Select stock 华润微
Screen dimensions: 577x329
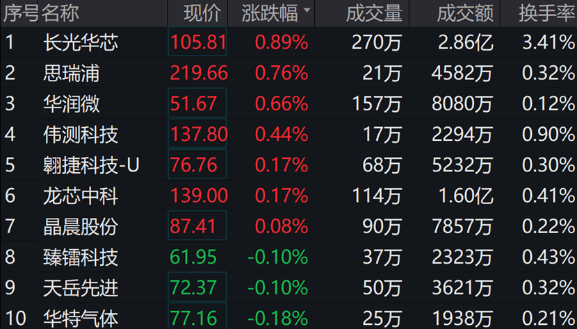pyautogui.click(x=72, y=103)
